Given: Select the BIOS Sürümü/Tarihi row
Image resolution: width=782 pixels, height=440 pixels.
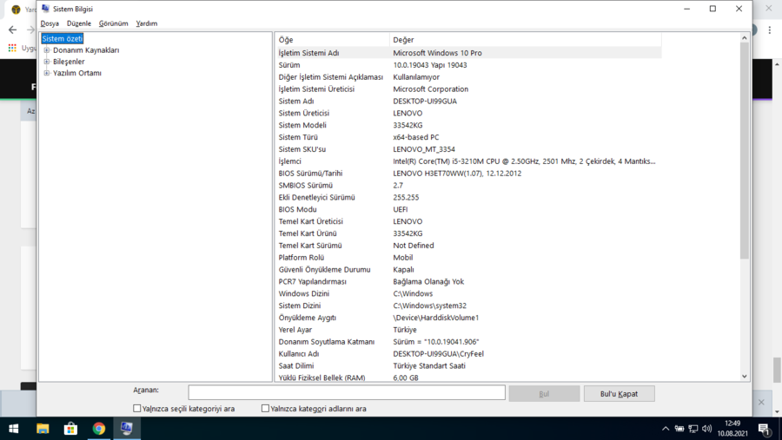Looking at the screenshot, I should tap(469, 174).
